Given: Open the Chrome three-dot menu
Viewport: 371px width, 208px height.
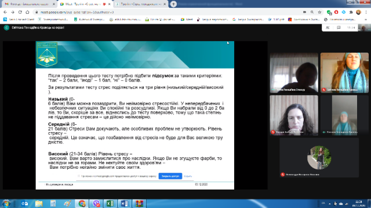Looking at the screenshot, I should coord(366,12).
